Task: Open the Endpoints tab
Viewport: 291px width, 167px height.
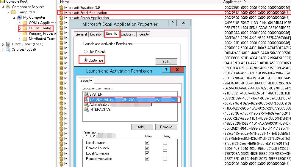Action: [x=128, y=34]
